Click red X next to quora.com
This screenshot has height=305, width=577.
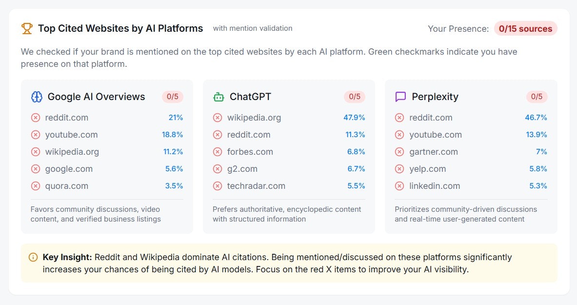35,186
